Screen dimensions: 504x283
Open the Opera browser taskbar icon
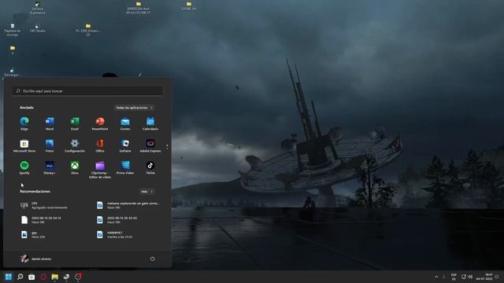[x=43, y=277]
